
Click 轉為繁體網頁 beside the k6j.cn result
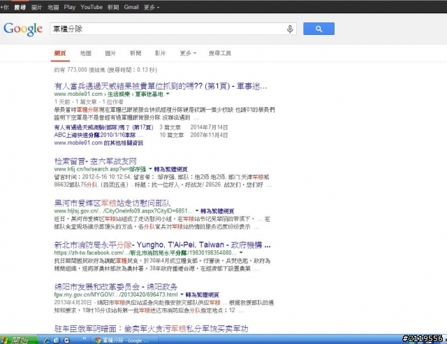point(170,169)
